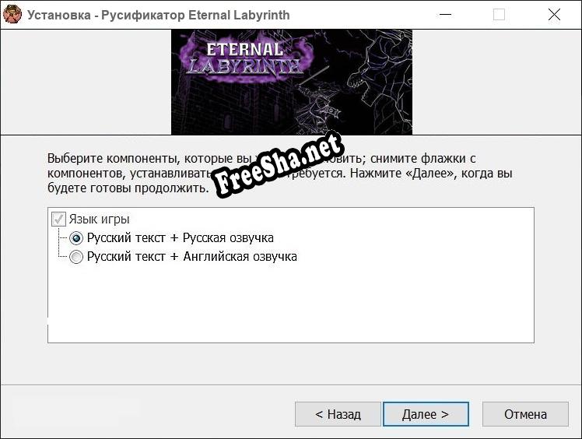Select Русский текст + Русская озвучка radio button

click(76, 238)
